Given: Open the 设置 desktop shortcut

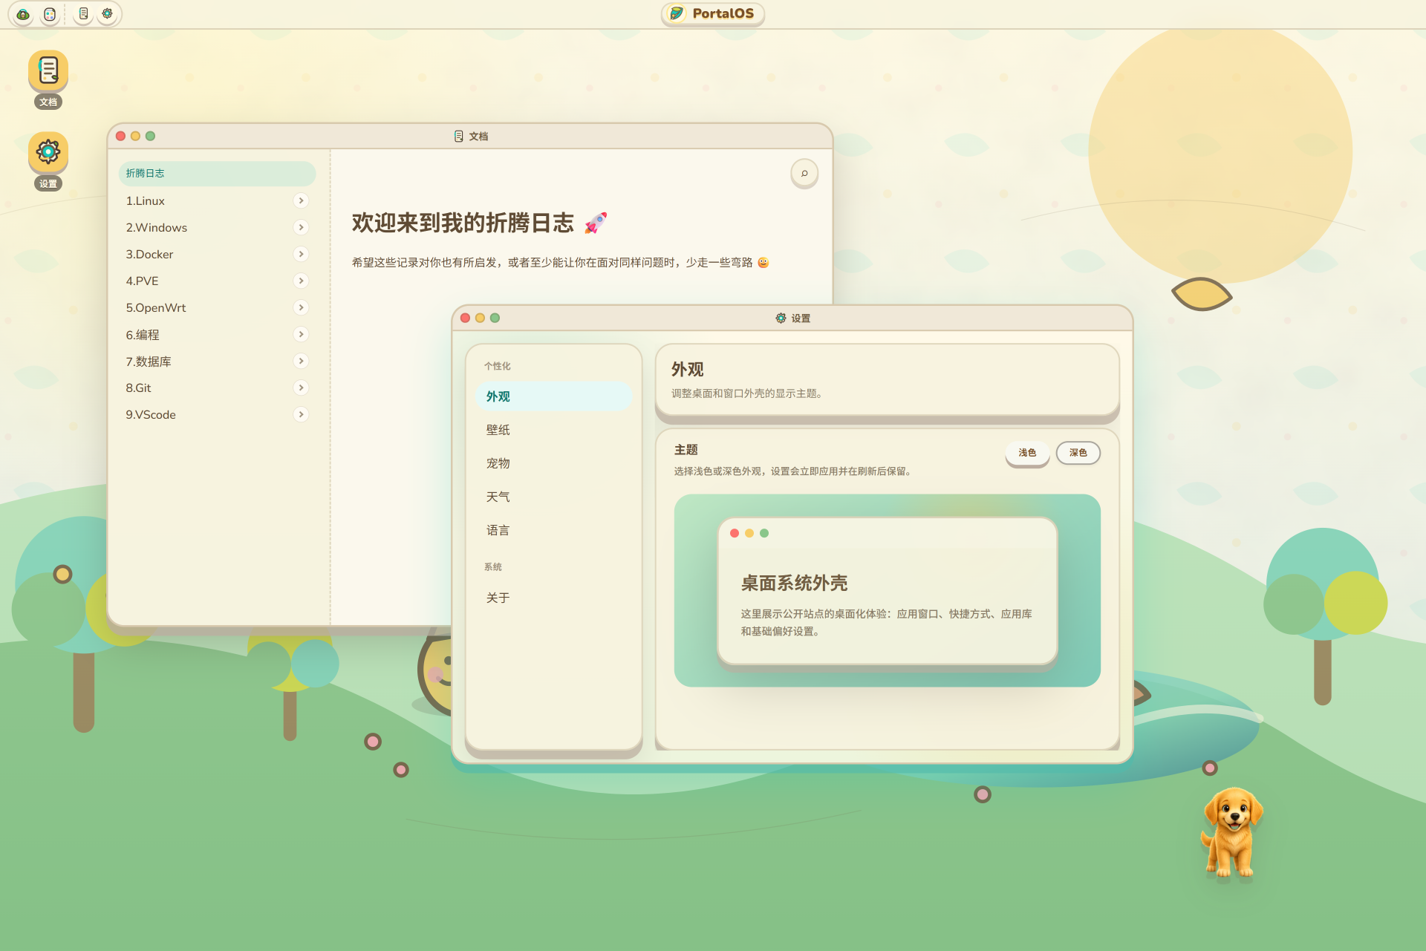Looking at the screenshot, I should click(x=48, y=161).
